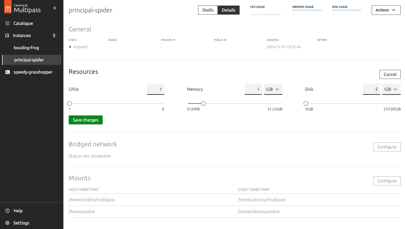Open the Settings gear icon
406x229 pixels.
point(7,223)
